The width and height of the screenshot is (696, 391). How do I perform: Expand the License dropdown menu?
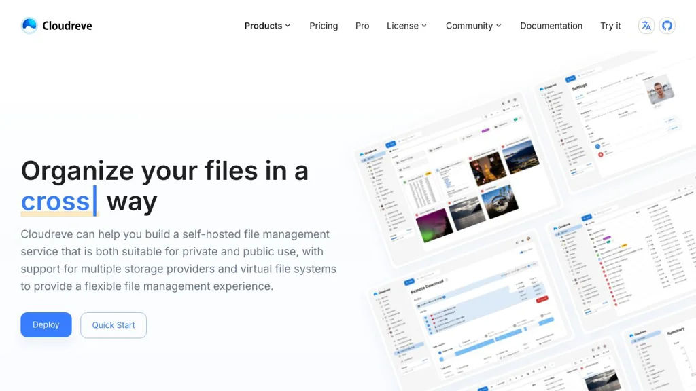406,26
